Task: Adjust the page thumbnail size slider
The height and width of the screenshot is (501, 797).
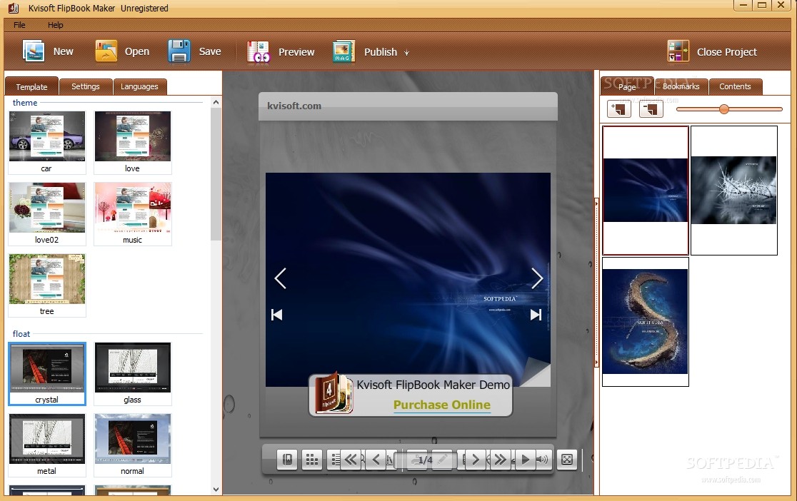Action: (x=724, y=108)
